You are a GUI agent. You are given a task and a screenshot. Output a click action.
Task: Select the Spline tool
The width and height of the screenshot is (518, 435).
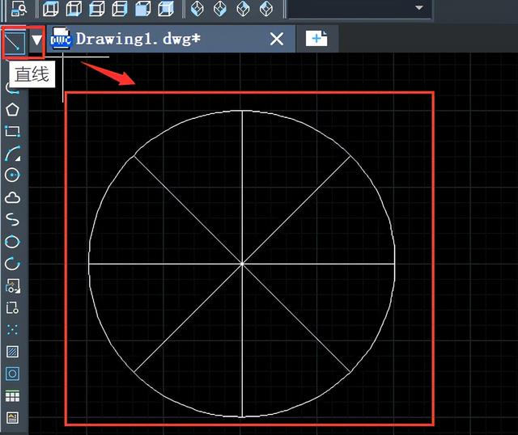[13, 219]
